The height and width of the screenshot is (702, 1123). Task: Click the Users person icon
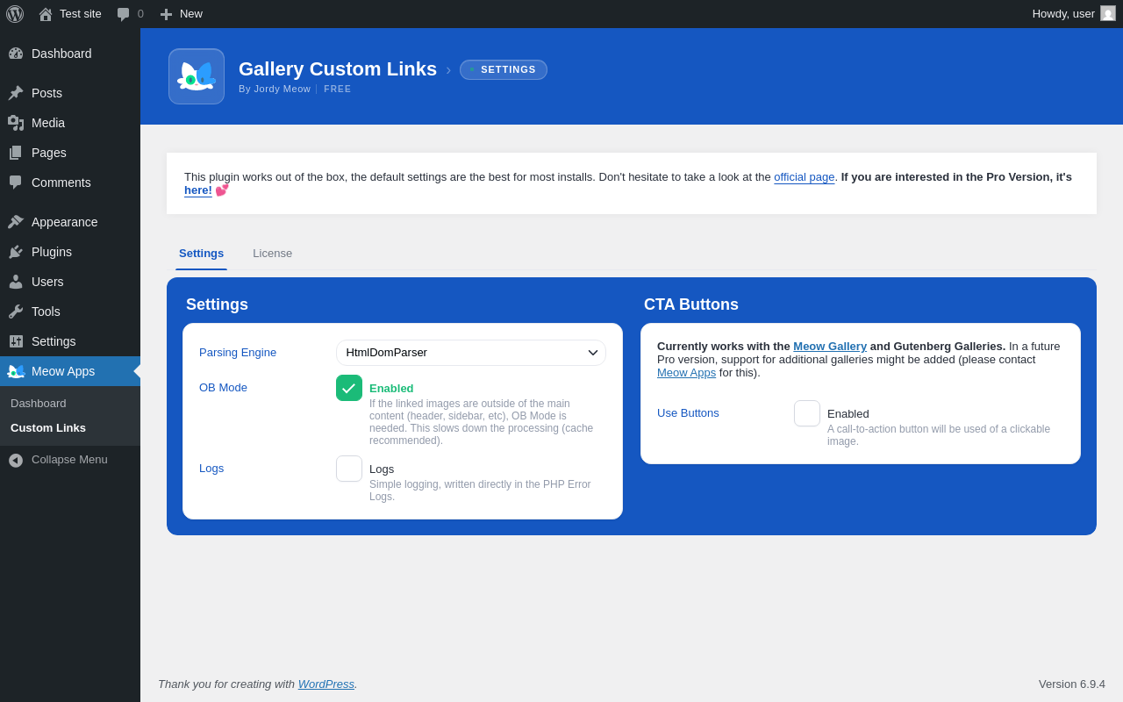(16, 282)
